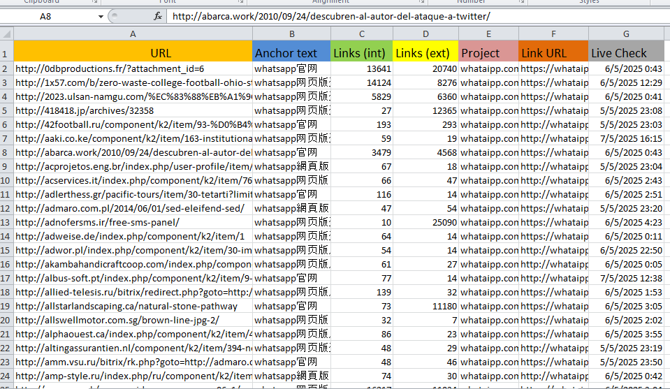
Task: Click cell with acprojetos.eng.br URL
Action: point(133,166)
